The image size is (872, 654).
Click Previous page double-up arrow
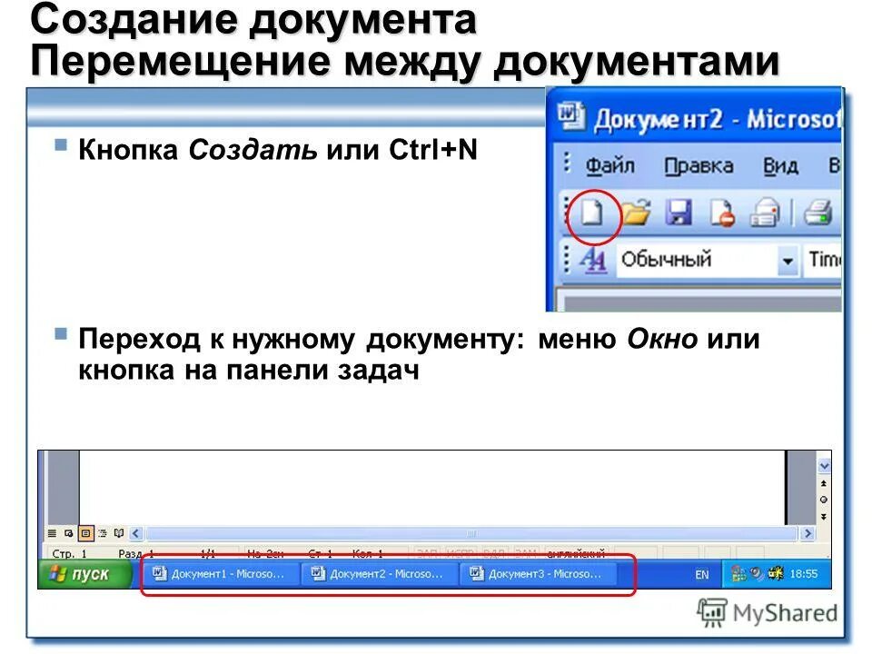pos(824,484)
